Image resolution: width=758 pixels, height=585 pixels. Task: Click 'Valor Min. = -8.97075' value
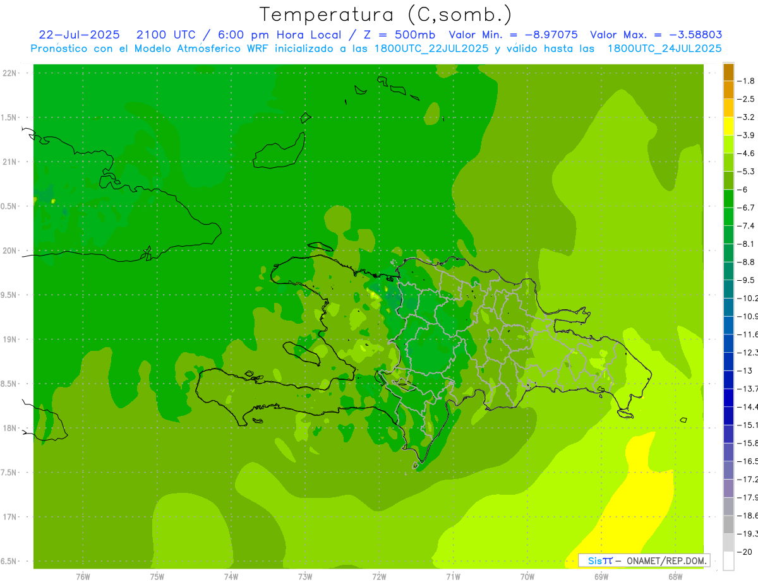click(513, 35)
